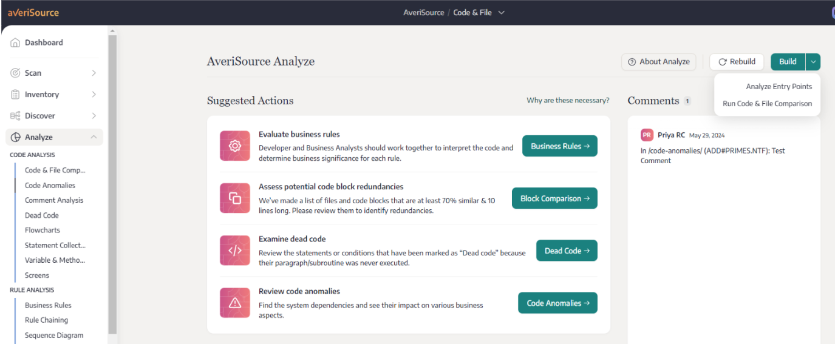Expand the Discover menu chevron
835x344 pixels.
pos(94,116)
